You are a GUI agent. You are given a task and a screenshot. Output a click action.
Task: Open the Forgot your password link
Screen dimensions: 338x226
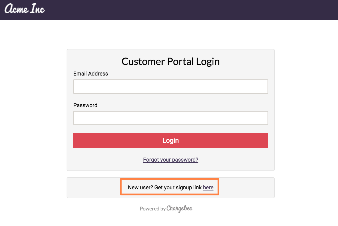click(x=170, y=160)
